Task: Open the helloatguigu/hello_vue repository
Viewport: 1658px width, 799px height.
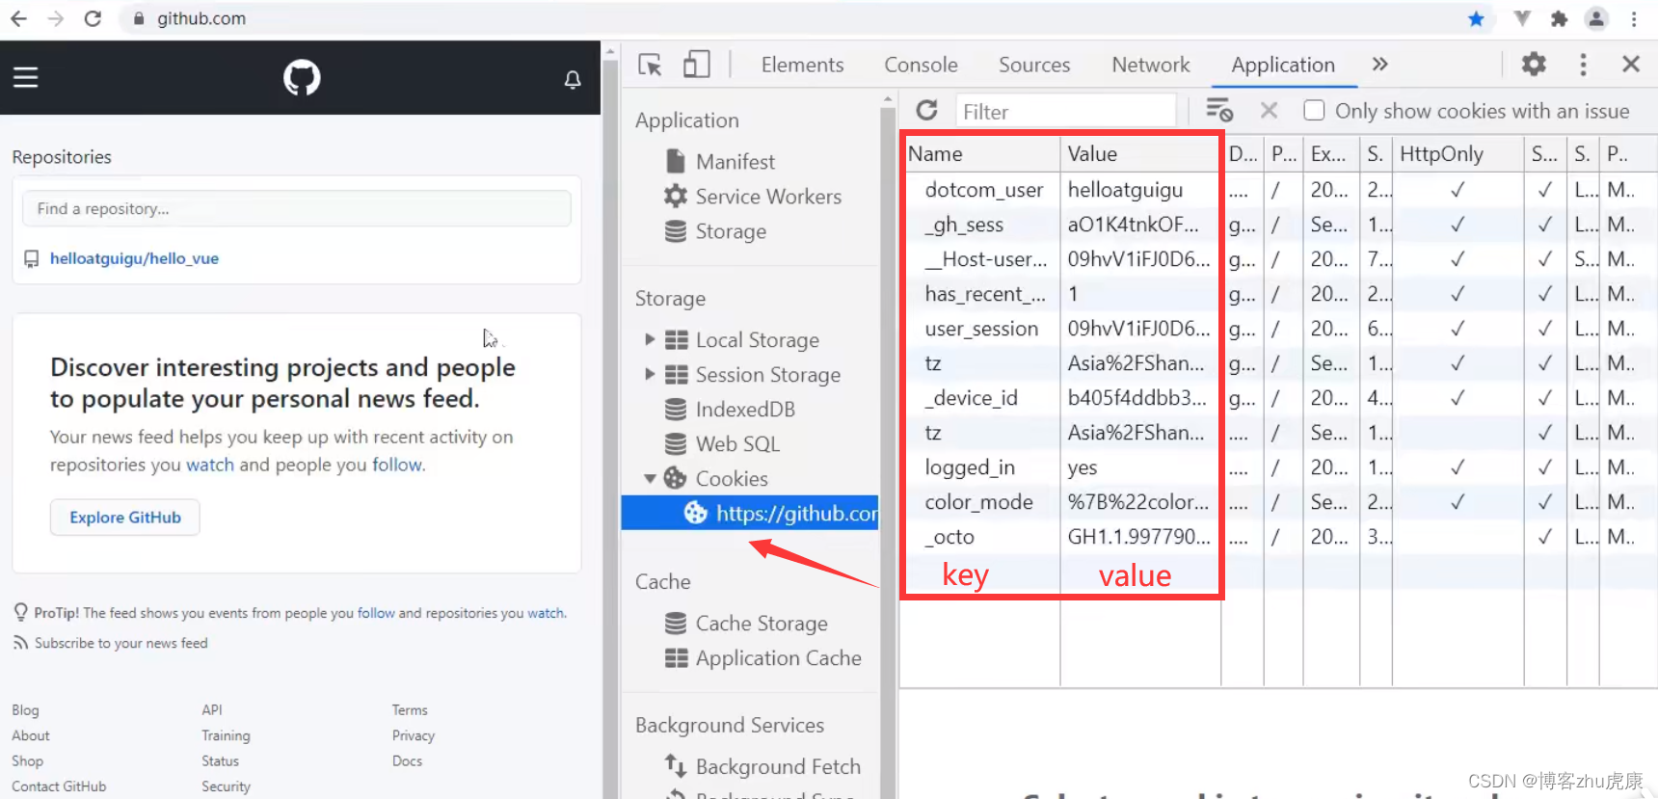Action: click(134, 258)
